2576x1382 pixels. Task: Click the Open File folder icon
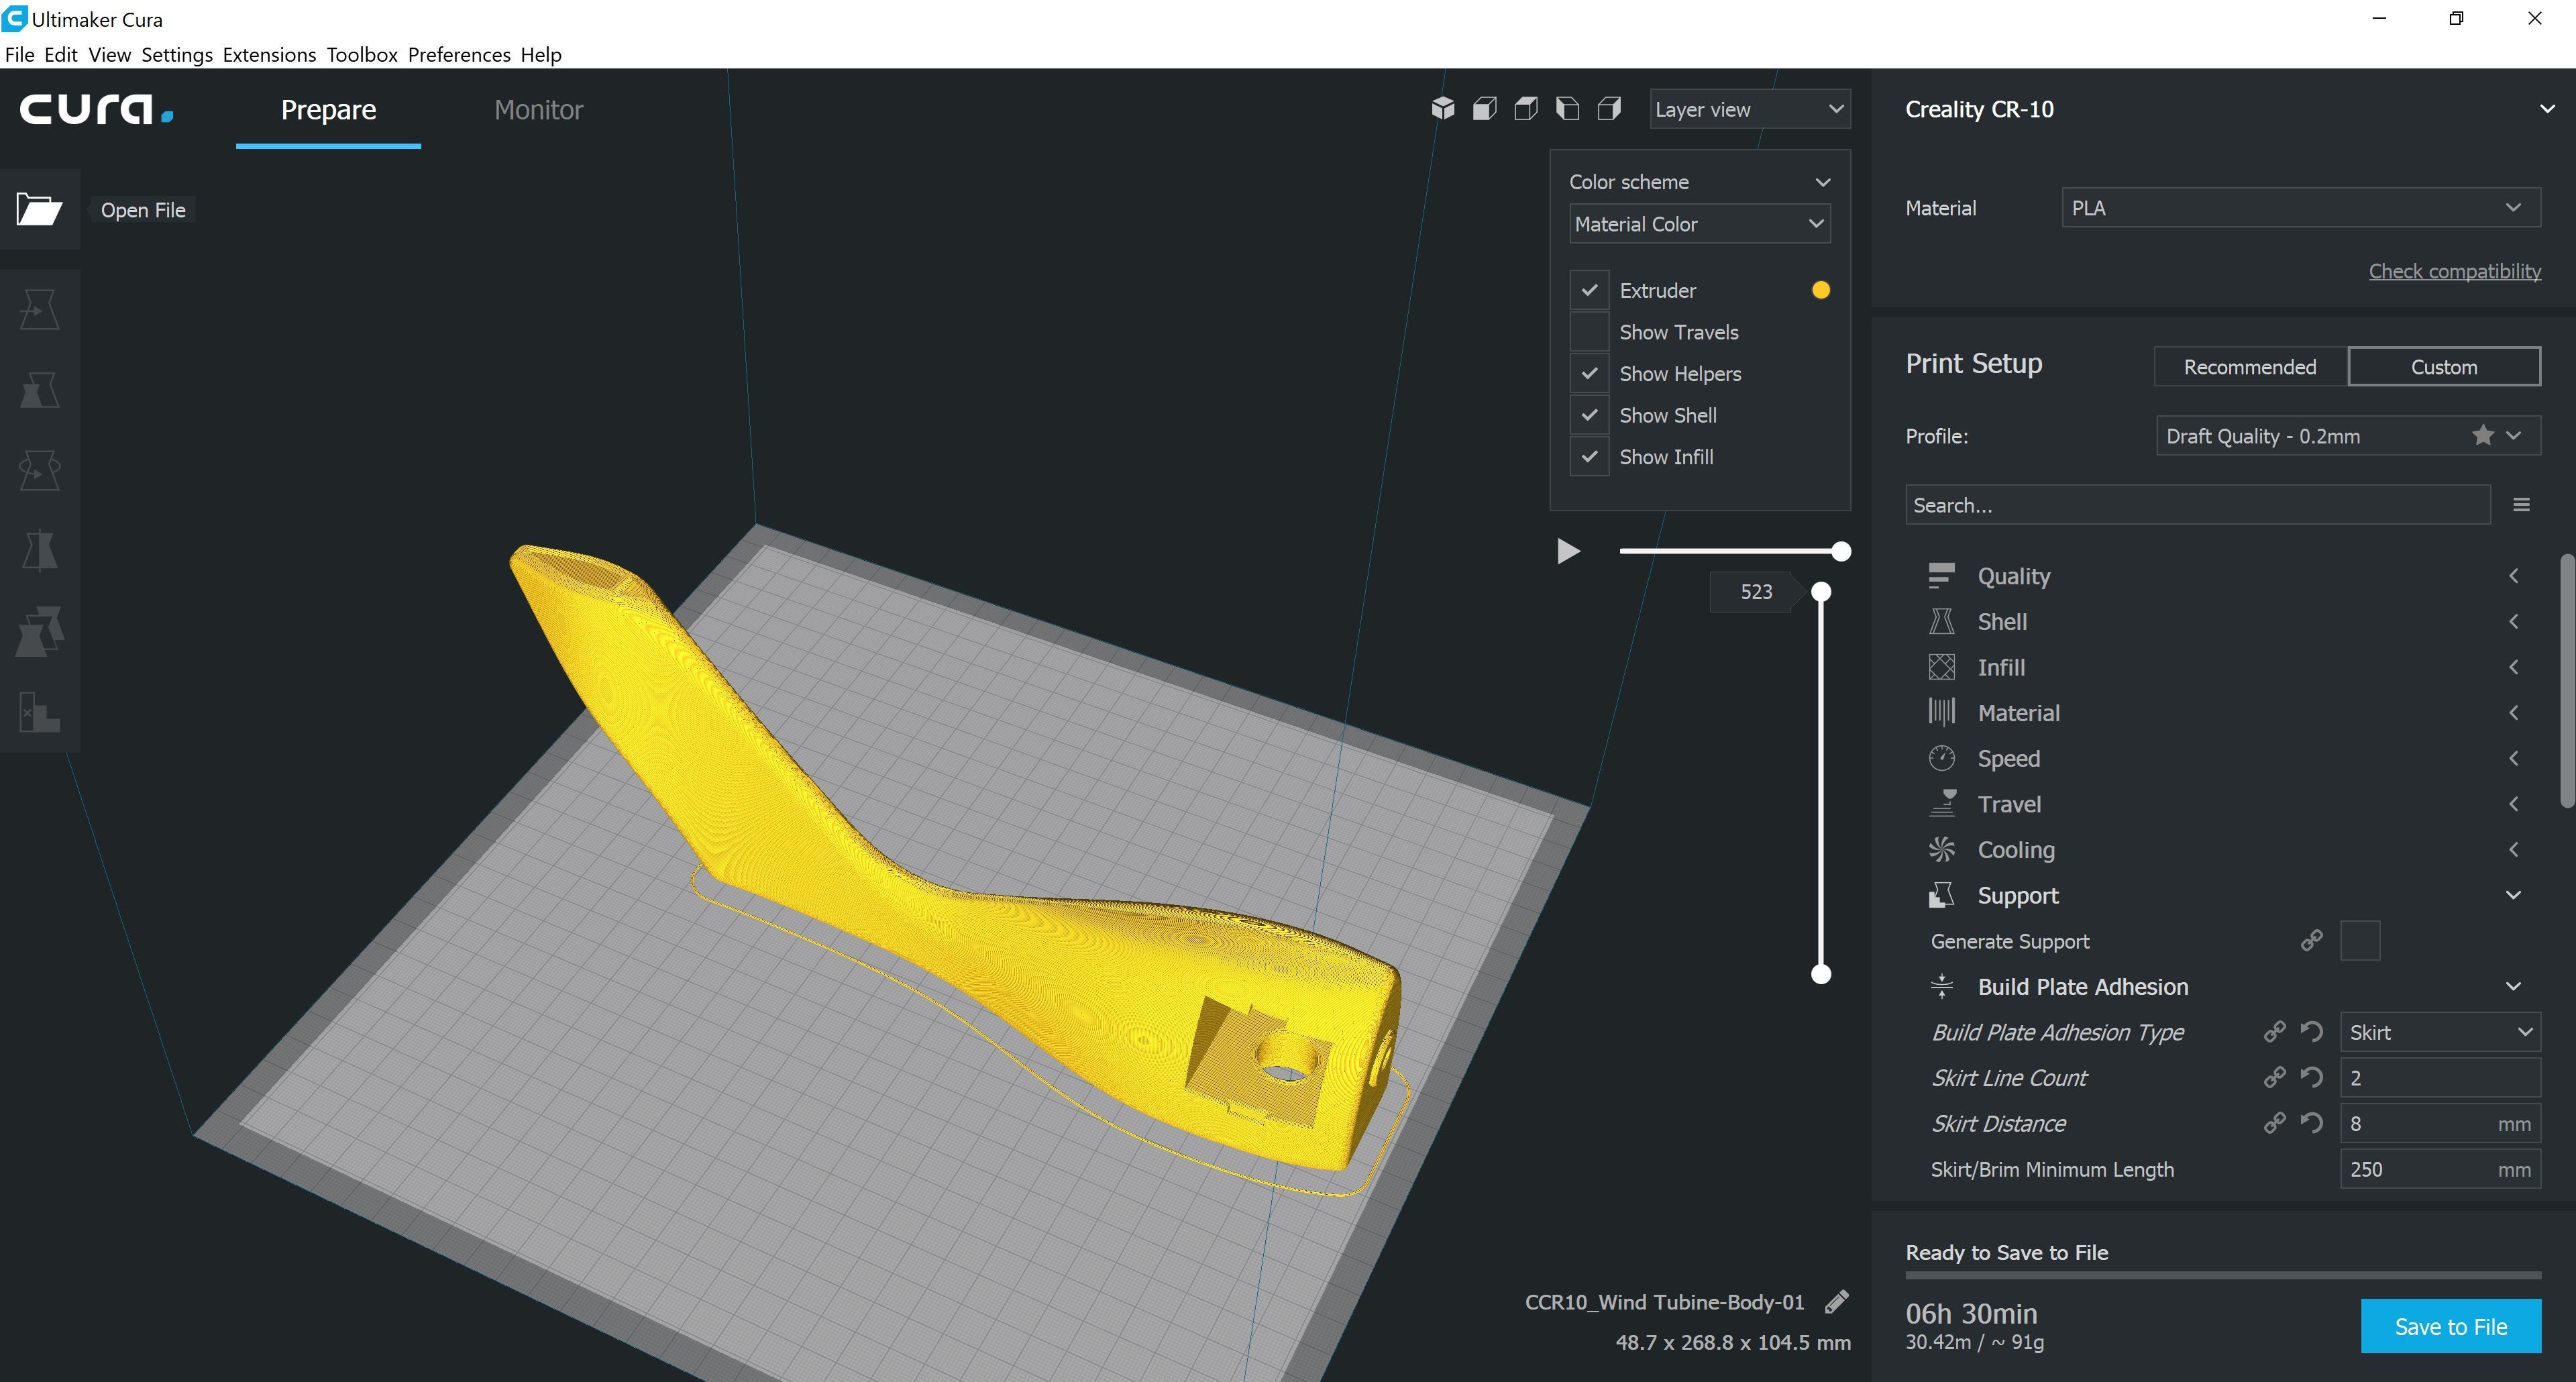(39, 209)
